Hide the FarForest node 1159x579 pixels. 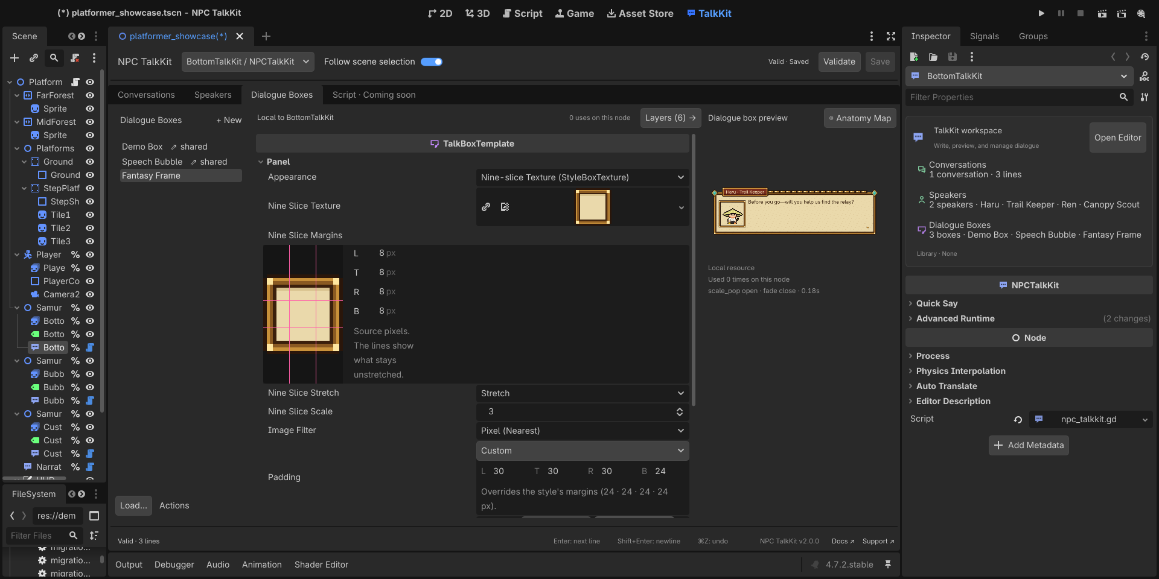90,95
